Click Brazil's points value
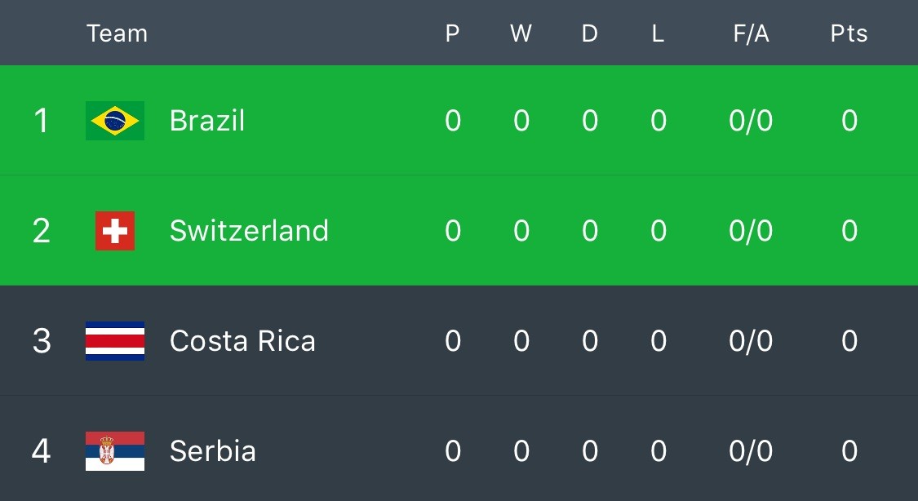 [849, 121]
